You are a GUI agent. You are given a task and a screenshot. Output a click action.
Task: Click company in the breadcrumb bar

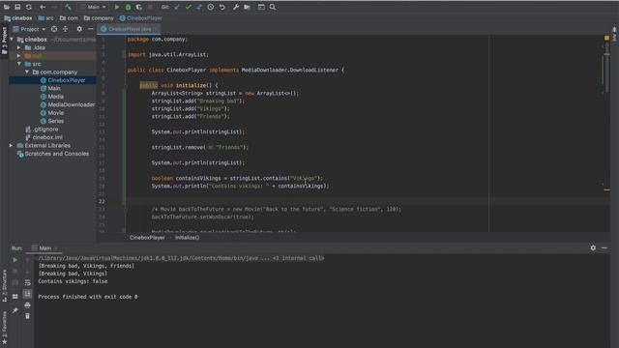pyautogui.click(x=99, y=18)
